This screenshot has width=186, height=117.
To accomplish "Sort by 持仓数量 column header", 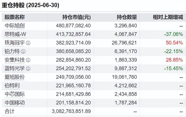I will (127, 17).
